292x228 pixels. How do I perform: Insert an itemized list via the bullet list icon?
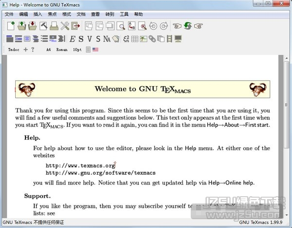(45, 39)
